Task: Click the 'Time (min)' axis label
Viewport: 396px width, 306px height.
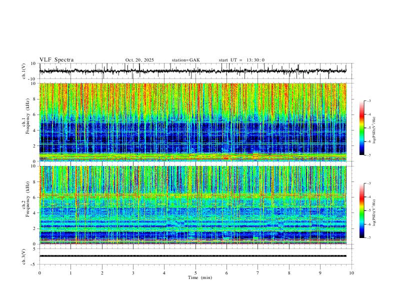Action: pos(200,277)
